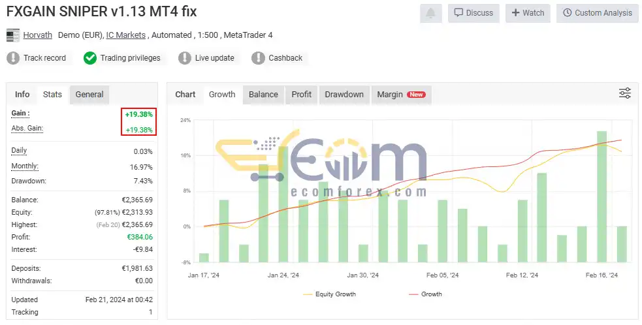642x325 pixels.
Task: Click the Withdrawals value €0.00
Action: coord(144,281)
